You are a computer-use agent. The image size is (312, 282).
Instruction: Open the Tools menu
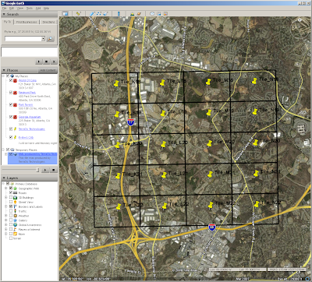30,9
